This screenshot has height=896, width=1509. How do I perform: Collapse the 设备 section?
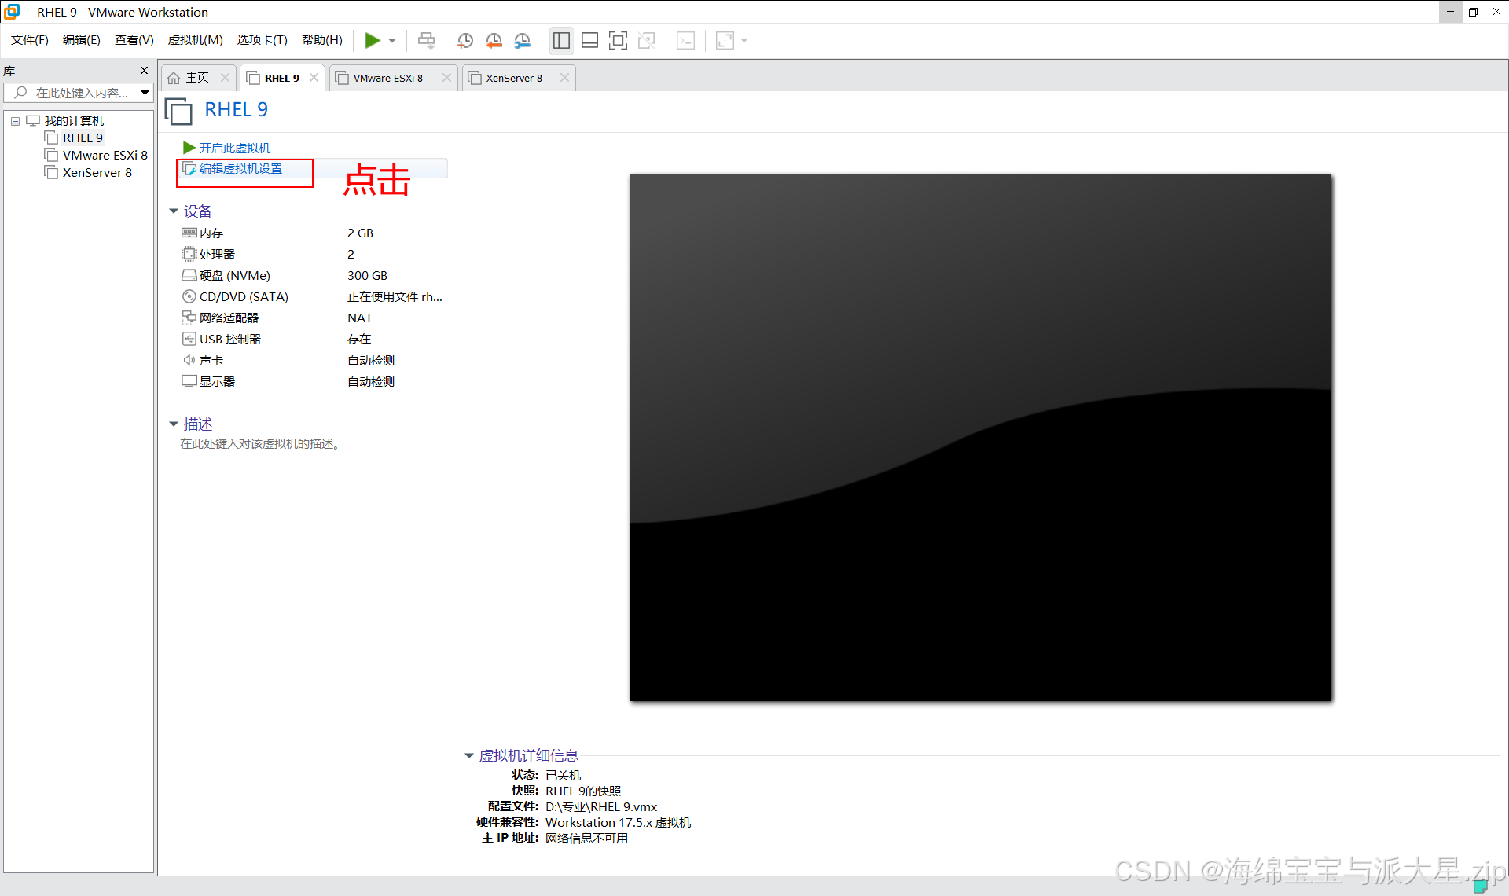pos(174,211)
